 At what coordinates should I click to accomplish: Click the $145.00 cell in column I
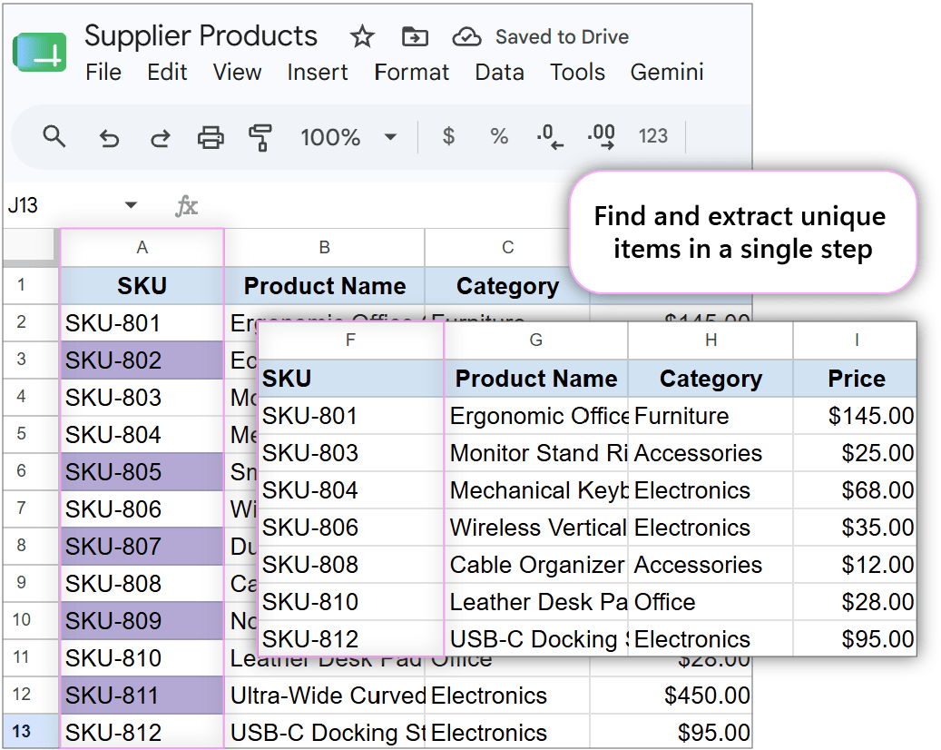click(x=857, y=416)
